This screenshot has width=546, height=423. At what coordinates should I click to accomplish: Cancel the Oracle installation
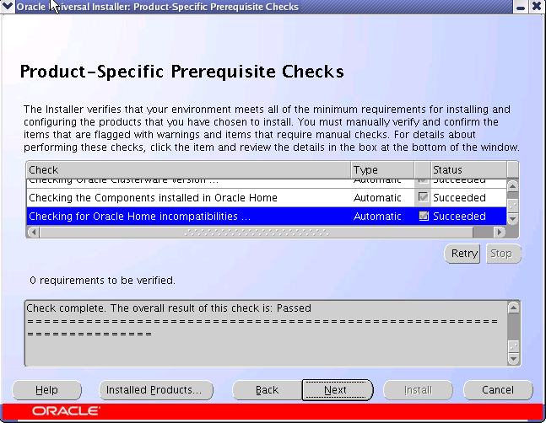[x=498, y=390]
